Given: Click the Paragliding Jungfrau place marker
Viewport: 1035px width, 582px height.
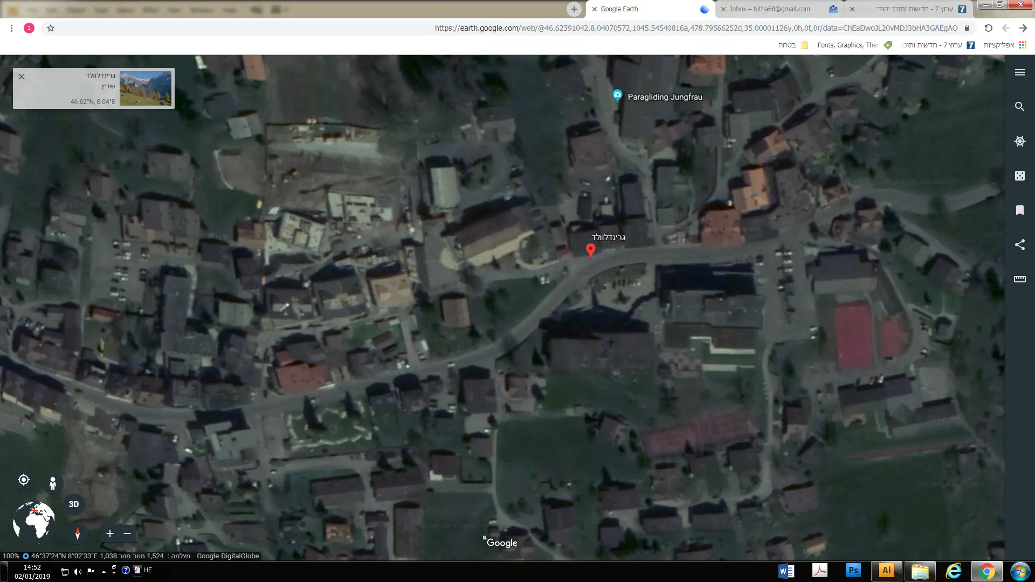Looking at the screenshot, I should click(617, 96).
